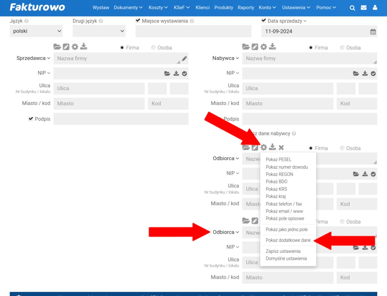Select Osoba radio button for Nabywca

[342, 48]
